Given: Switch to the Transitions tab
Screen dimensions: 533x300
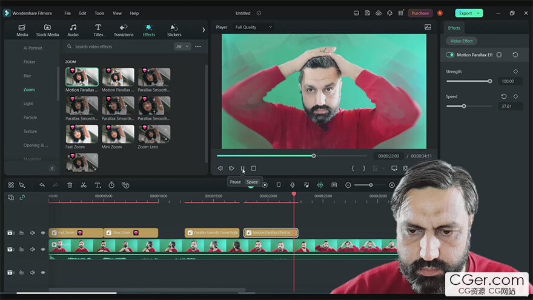Looking at the screenshot, I should point(124,30).
